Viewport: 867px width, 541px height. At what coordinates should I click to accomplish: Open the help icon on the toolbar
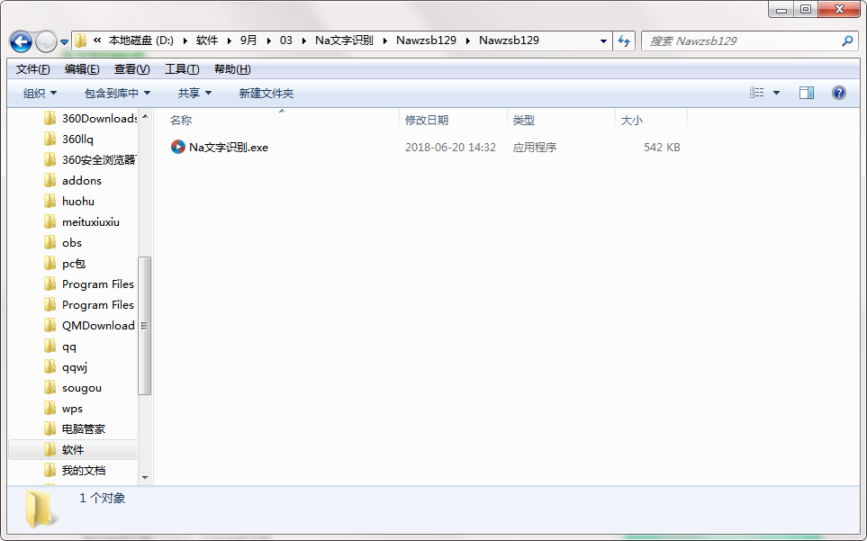[x=838, y=92]
